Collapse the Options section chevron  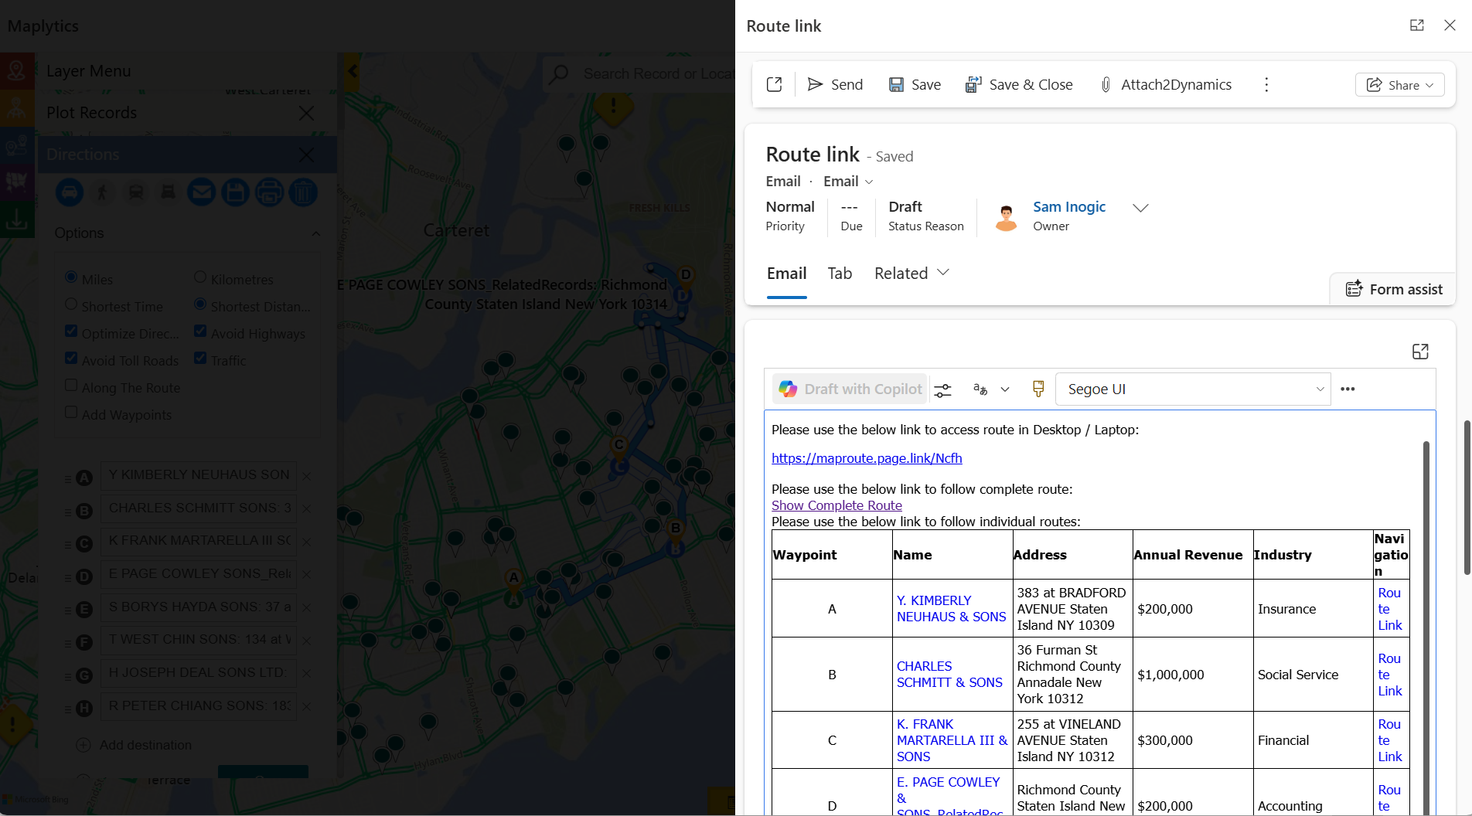pyautogui.click(x=315, y=233)
